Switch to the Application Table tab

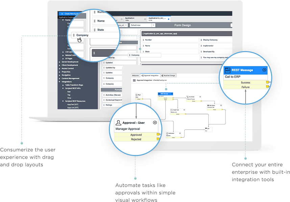pyautogui.click(x=136, y=19)
